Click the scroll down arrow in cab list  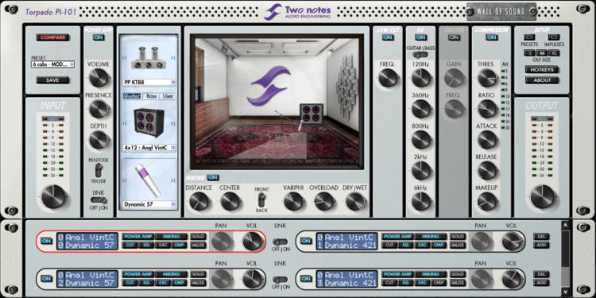pyautogui.click(x=566, y=292)
